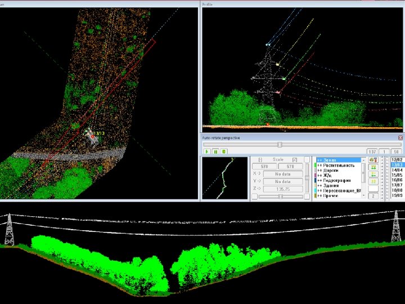Click the green plus-plus layer mode icon
The image size is (405, 304).
pyautogui.click(x=372, y=167)
